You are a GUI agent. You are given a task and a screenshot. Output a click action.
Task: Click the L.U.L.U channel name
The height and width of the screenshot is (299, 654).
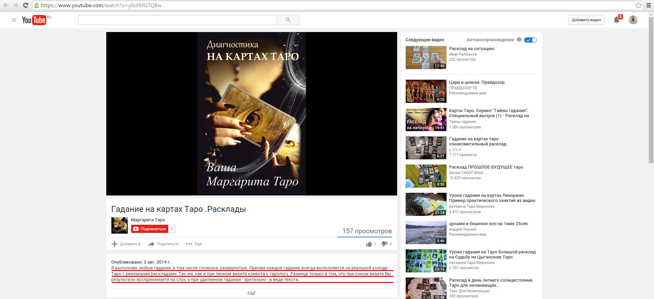[455, 149]
